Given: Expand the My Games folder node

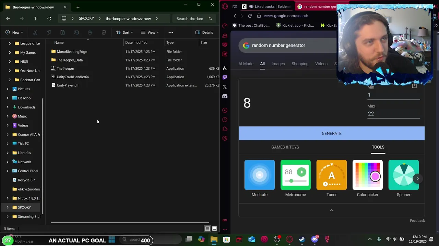Looking at the screenshot, I should pos(10,53).
